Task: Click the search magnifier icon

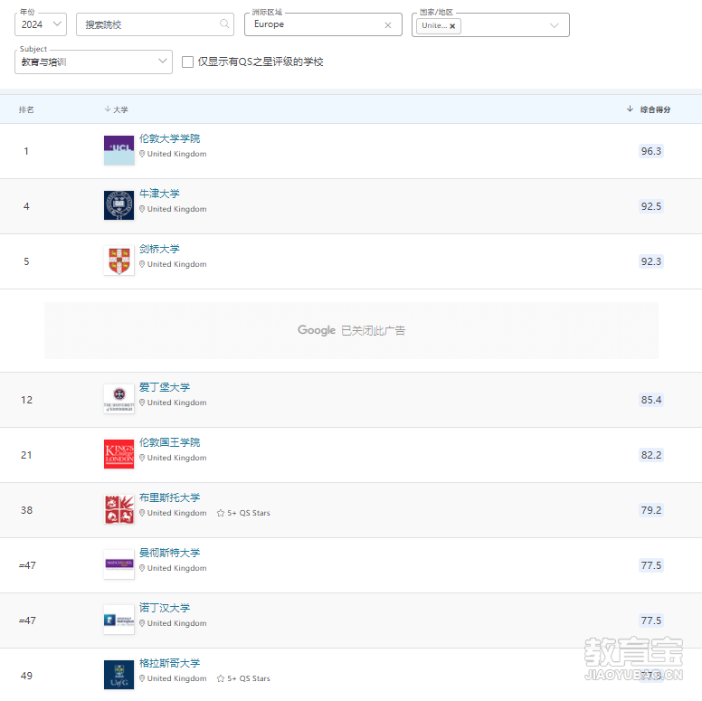Action: tap(224, 24)
